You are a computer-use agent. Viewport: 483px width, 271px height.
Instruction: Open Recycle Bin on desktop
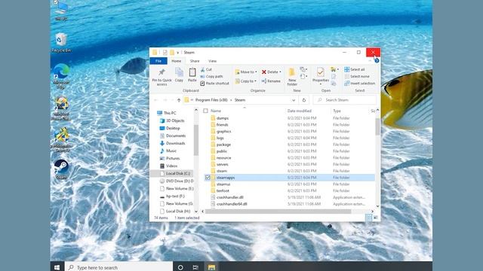61,43
